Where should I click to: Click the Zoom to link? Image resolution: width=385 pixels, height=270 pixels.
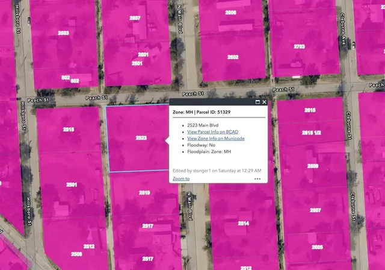[181, 178]
